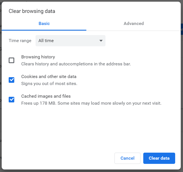Click the blue underline beneath Basic tab

44,30
